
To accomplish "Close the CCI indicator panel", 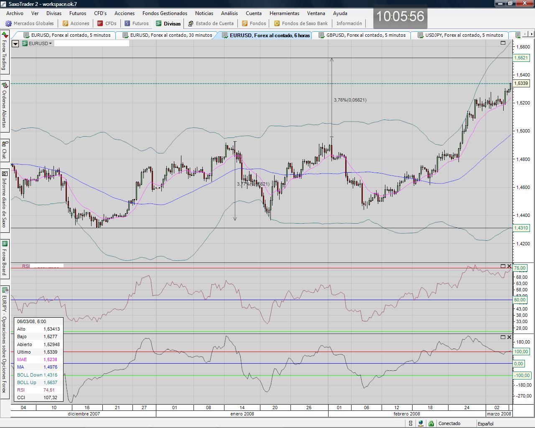I will 509,337.
